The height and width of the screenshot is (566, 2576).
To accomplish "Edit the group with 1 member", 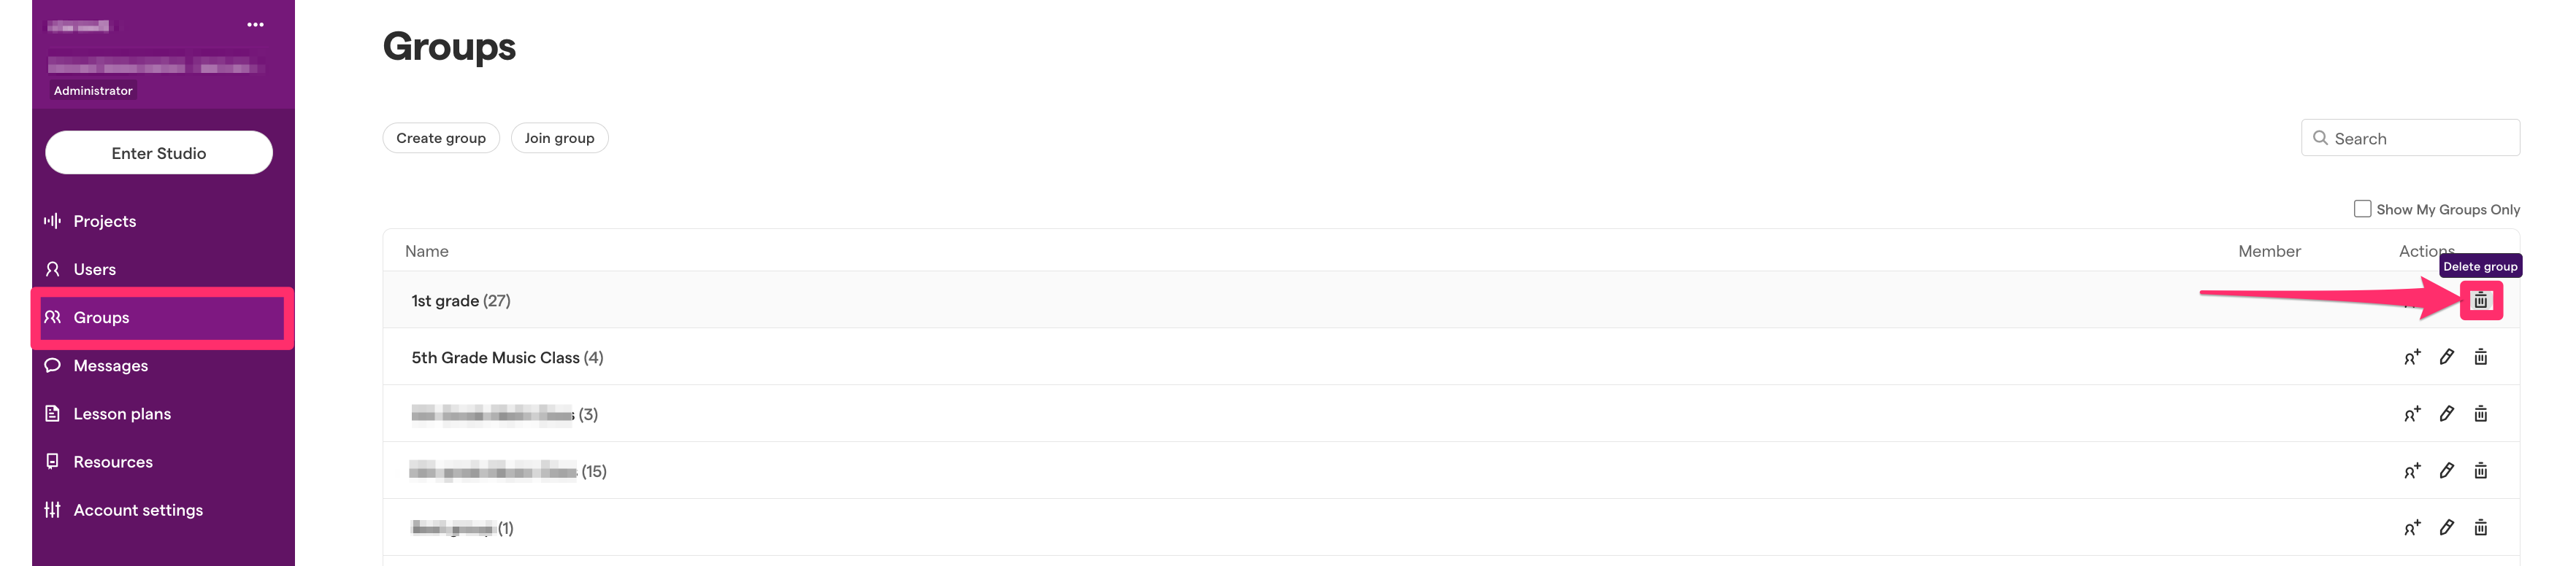I will point(2446,528).
